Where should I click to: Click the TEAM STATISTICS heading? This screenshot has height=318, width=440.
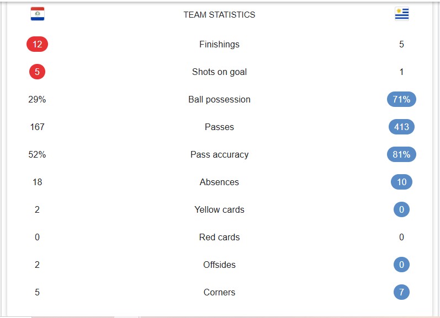[x=219, y=14]
